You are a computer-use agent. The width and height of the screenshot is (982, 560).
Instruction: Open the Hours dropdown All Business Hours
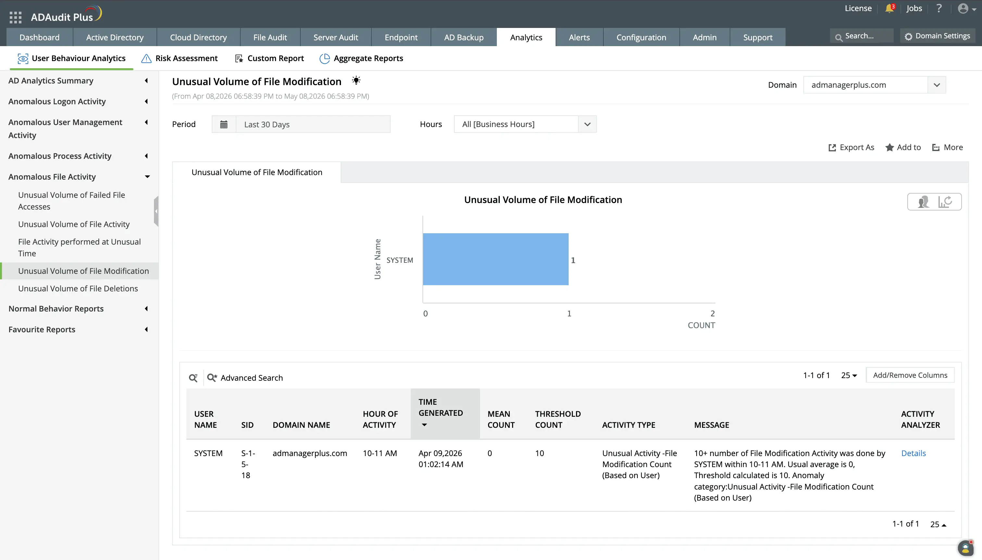pyautogui.click(x=525, y=124)
